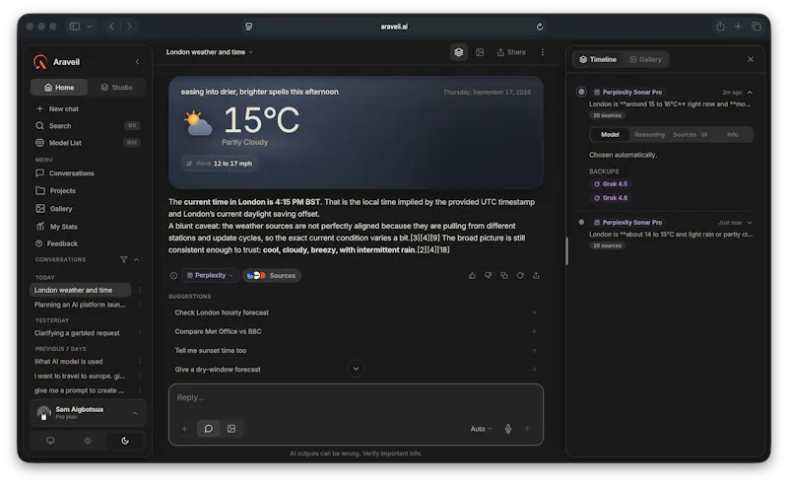
Task: Share this conversation
Action: (x=511, y=52)
